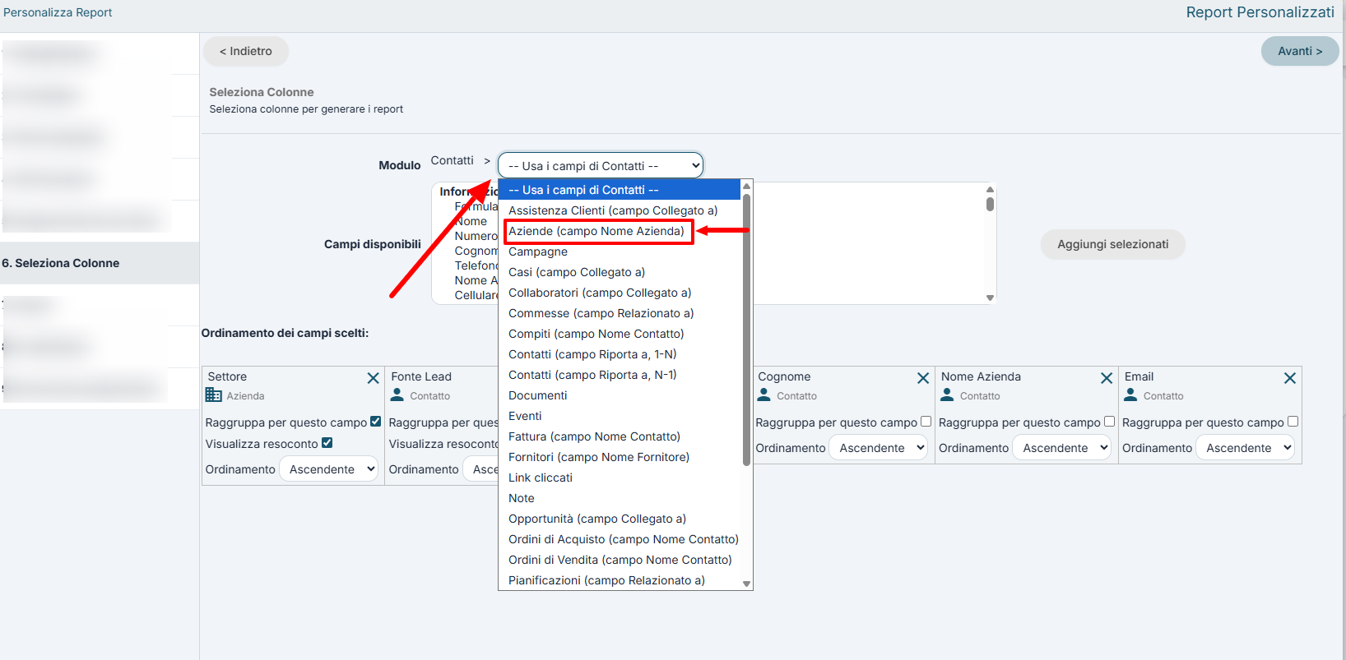Open the Ordinamento dropdown under Email
Image resolution: width=1346 pixels, height=660 pixels.
click(1246, 448)
